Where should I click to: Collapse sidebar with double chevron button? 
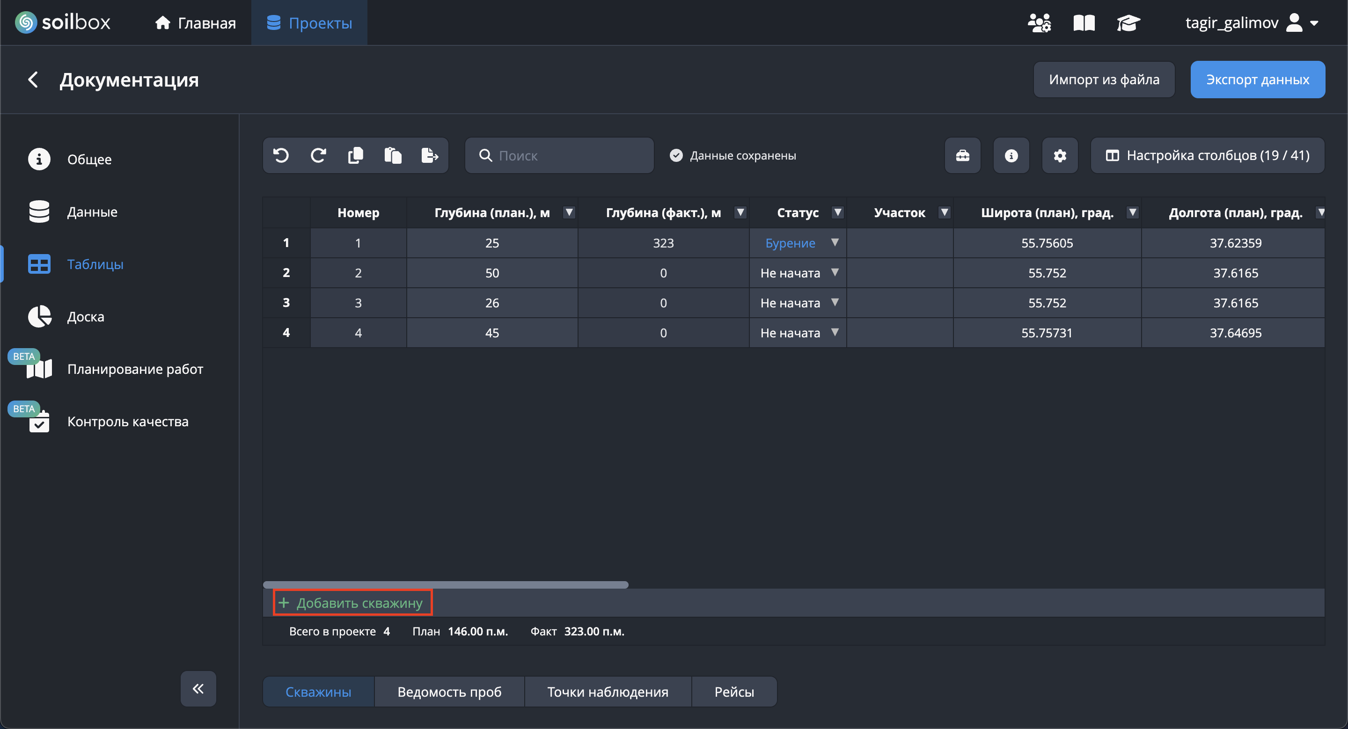198,688
